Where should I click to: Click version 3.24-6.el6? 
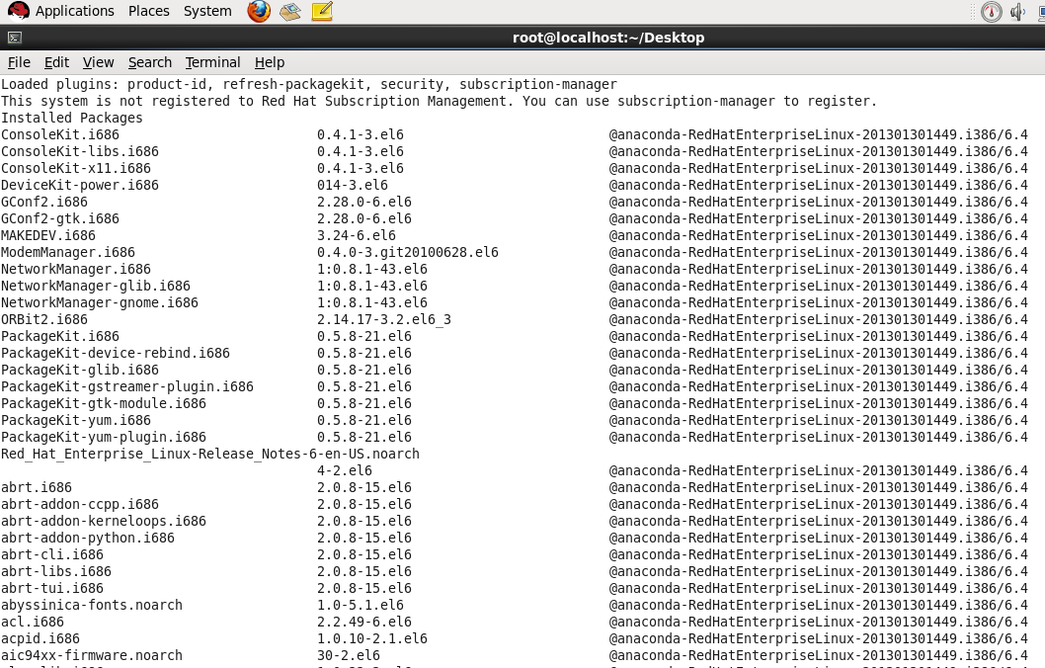pos(357,235)
